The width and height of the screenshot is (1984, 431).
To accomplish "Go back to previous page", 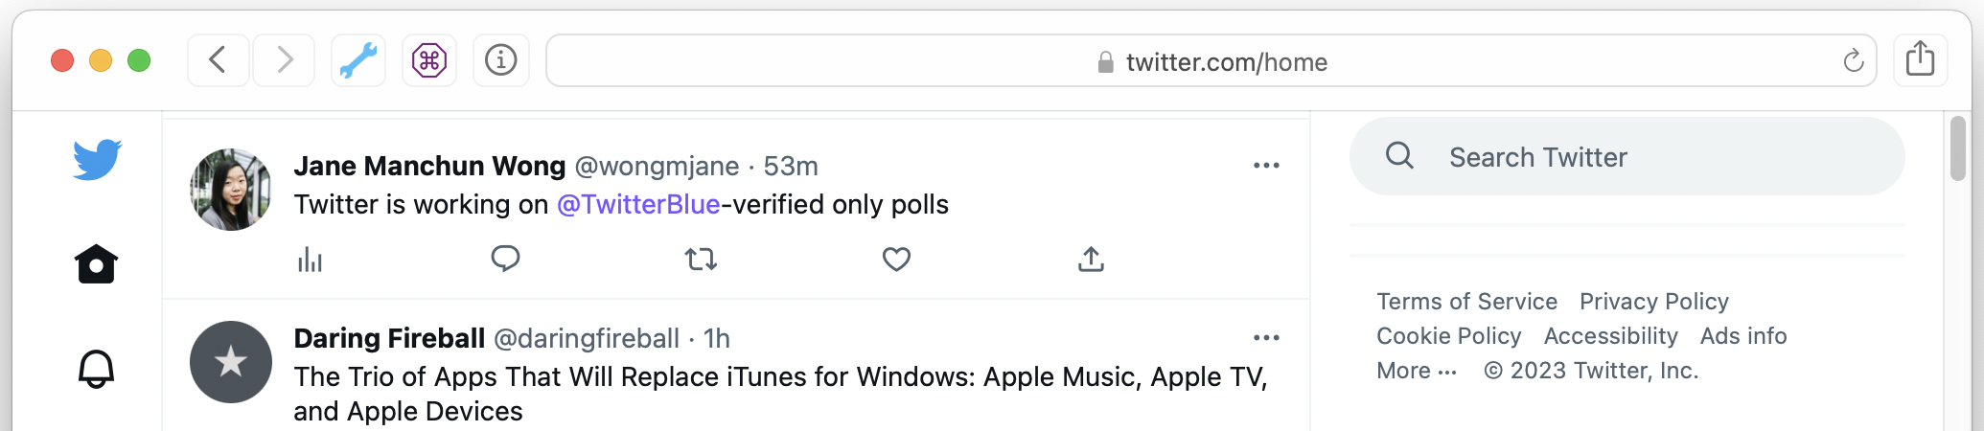I will [x=218, y=61].
